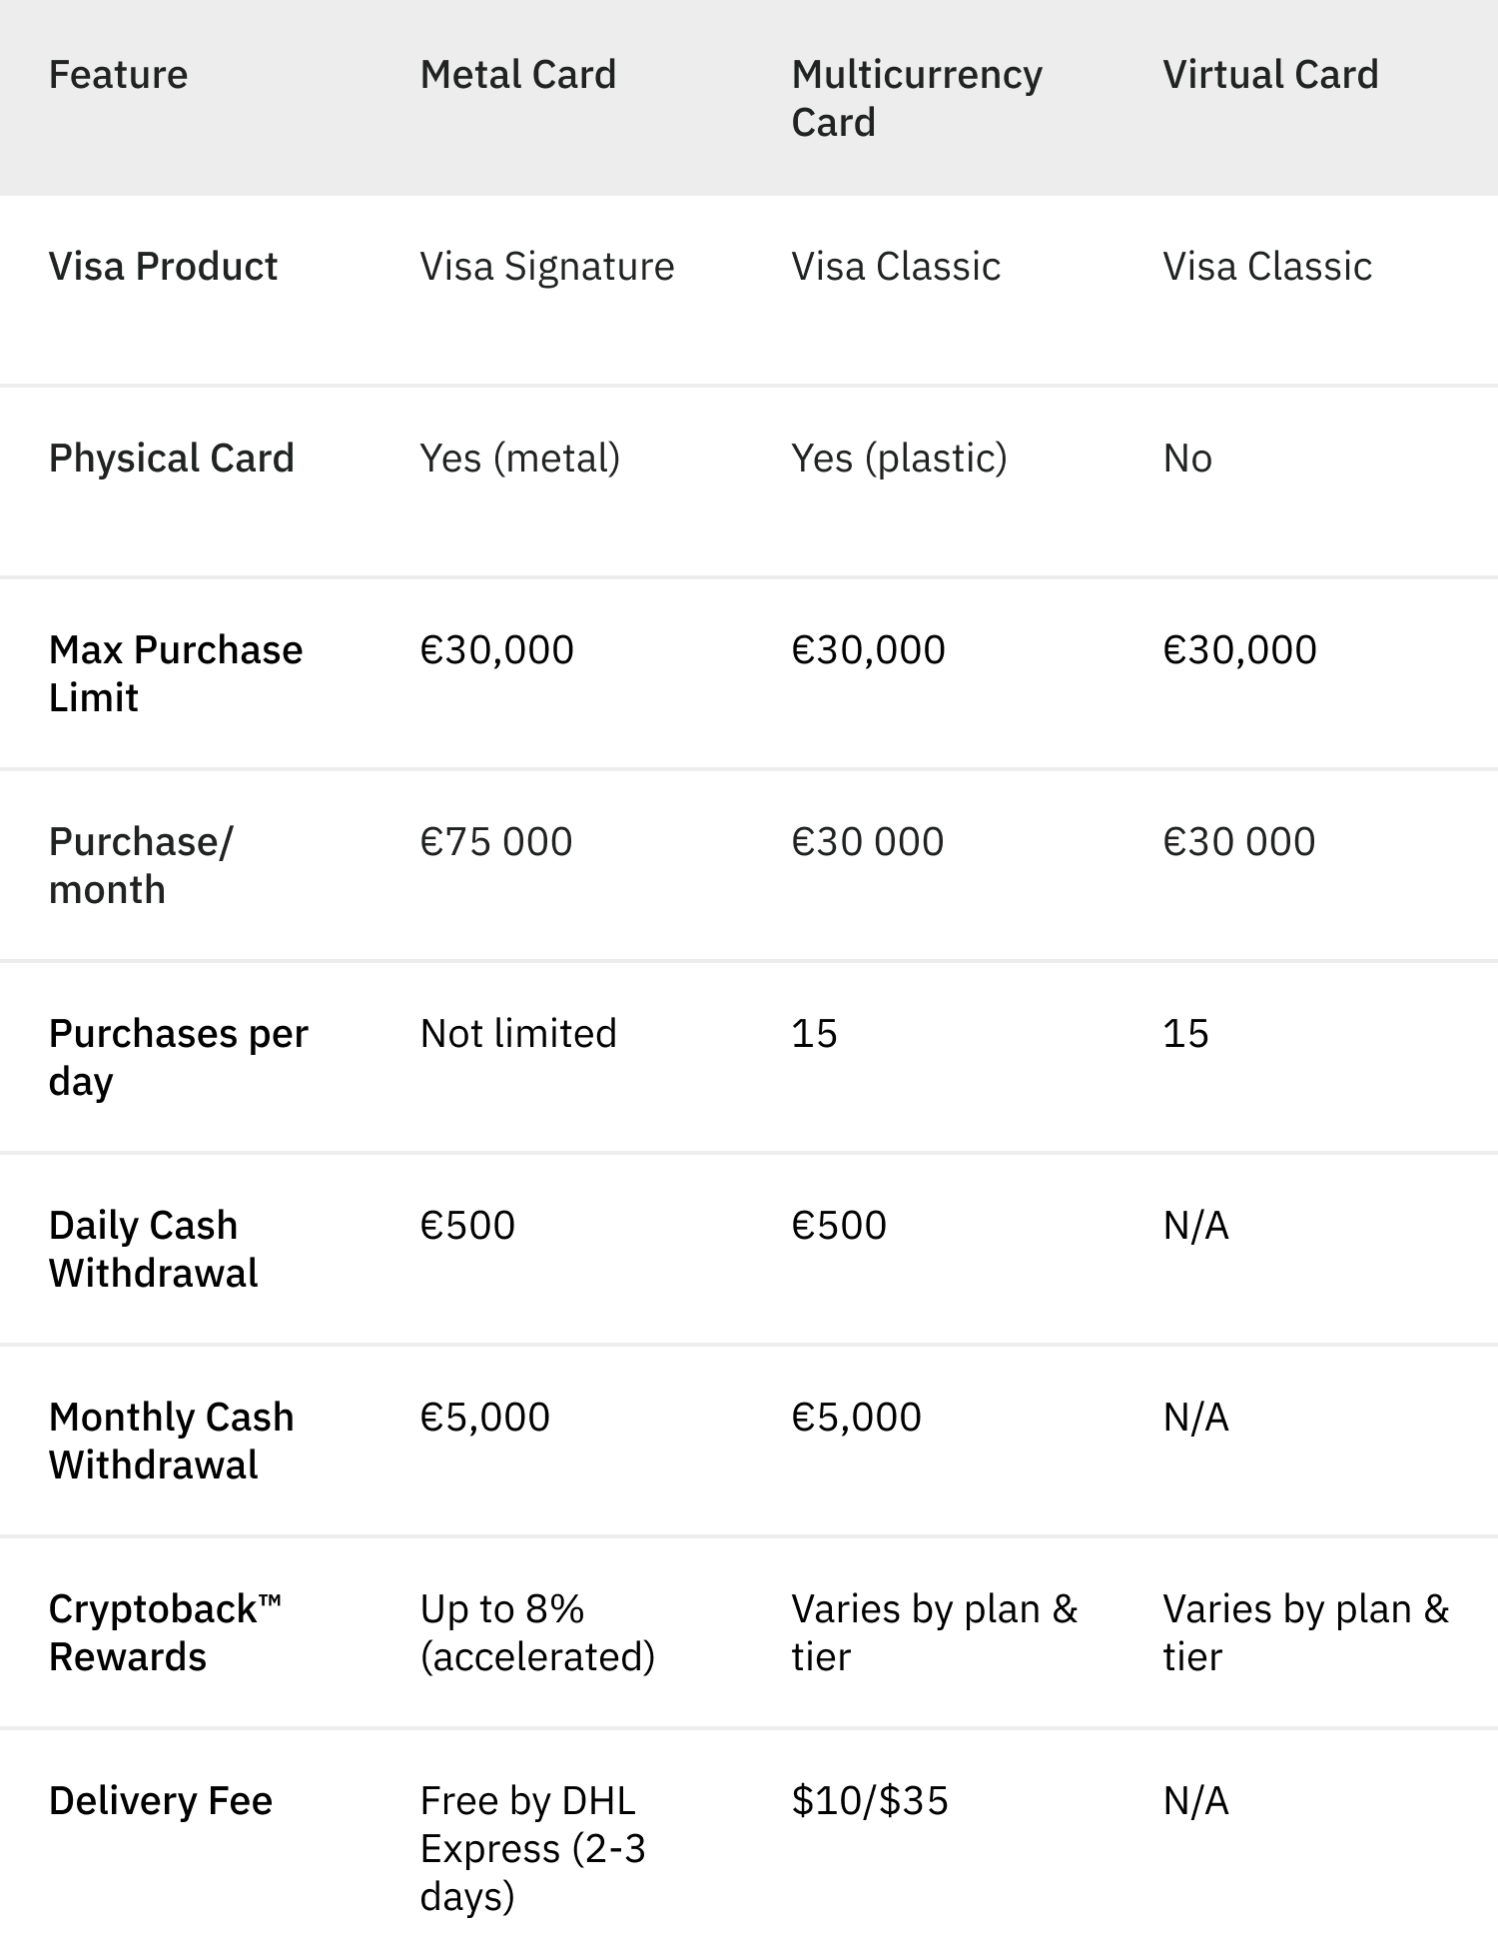Select the Yes (metal) cell
This screenshot has width=1498, height=1950.
click(520, 459)
